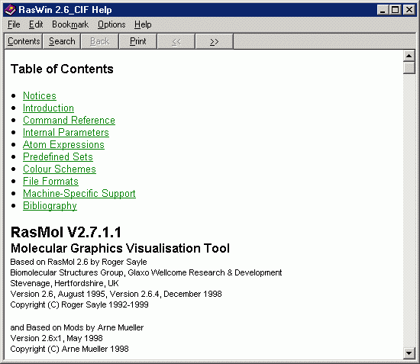This screenshot has width=420, height=364.
Task: Open the Edit menu
Action: click(36, 24)
